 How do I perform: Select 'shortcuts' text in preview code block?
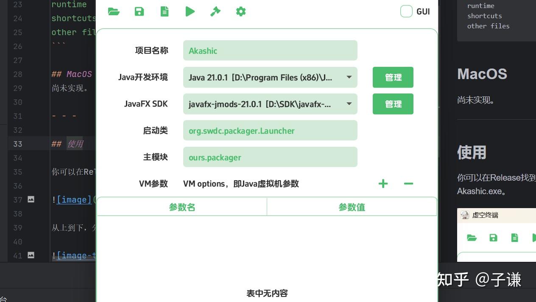485,16
